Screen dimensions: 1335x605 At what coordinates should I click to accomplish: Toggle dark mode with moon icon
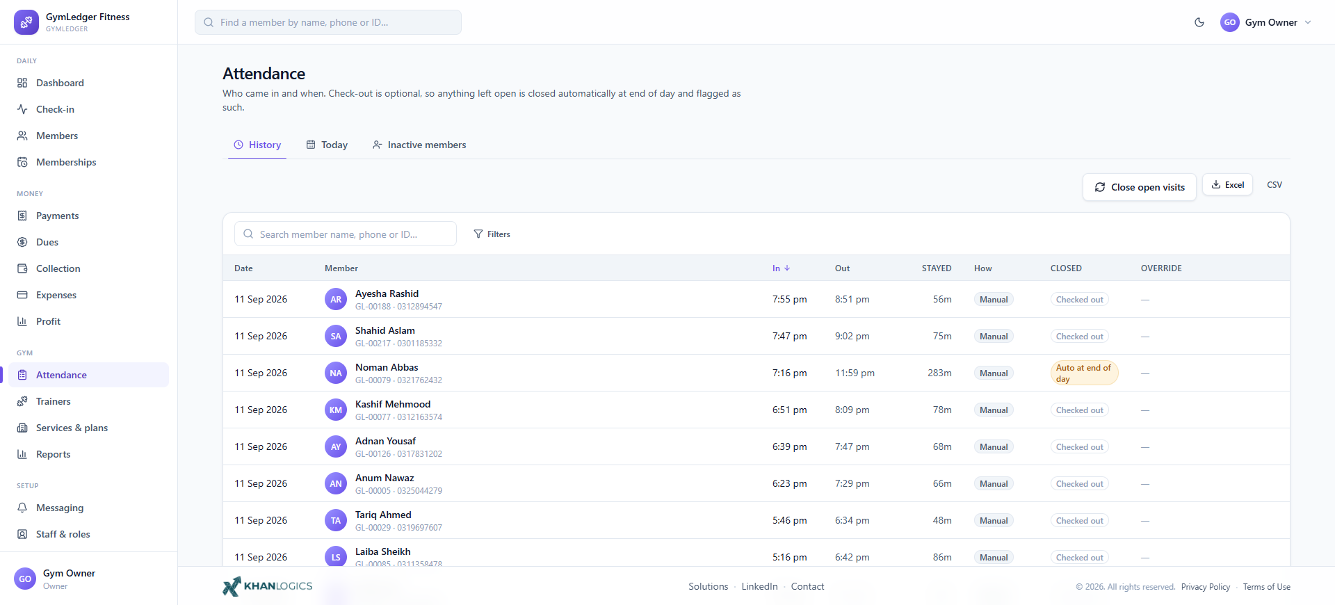pos(1199,22)
